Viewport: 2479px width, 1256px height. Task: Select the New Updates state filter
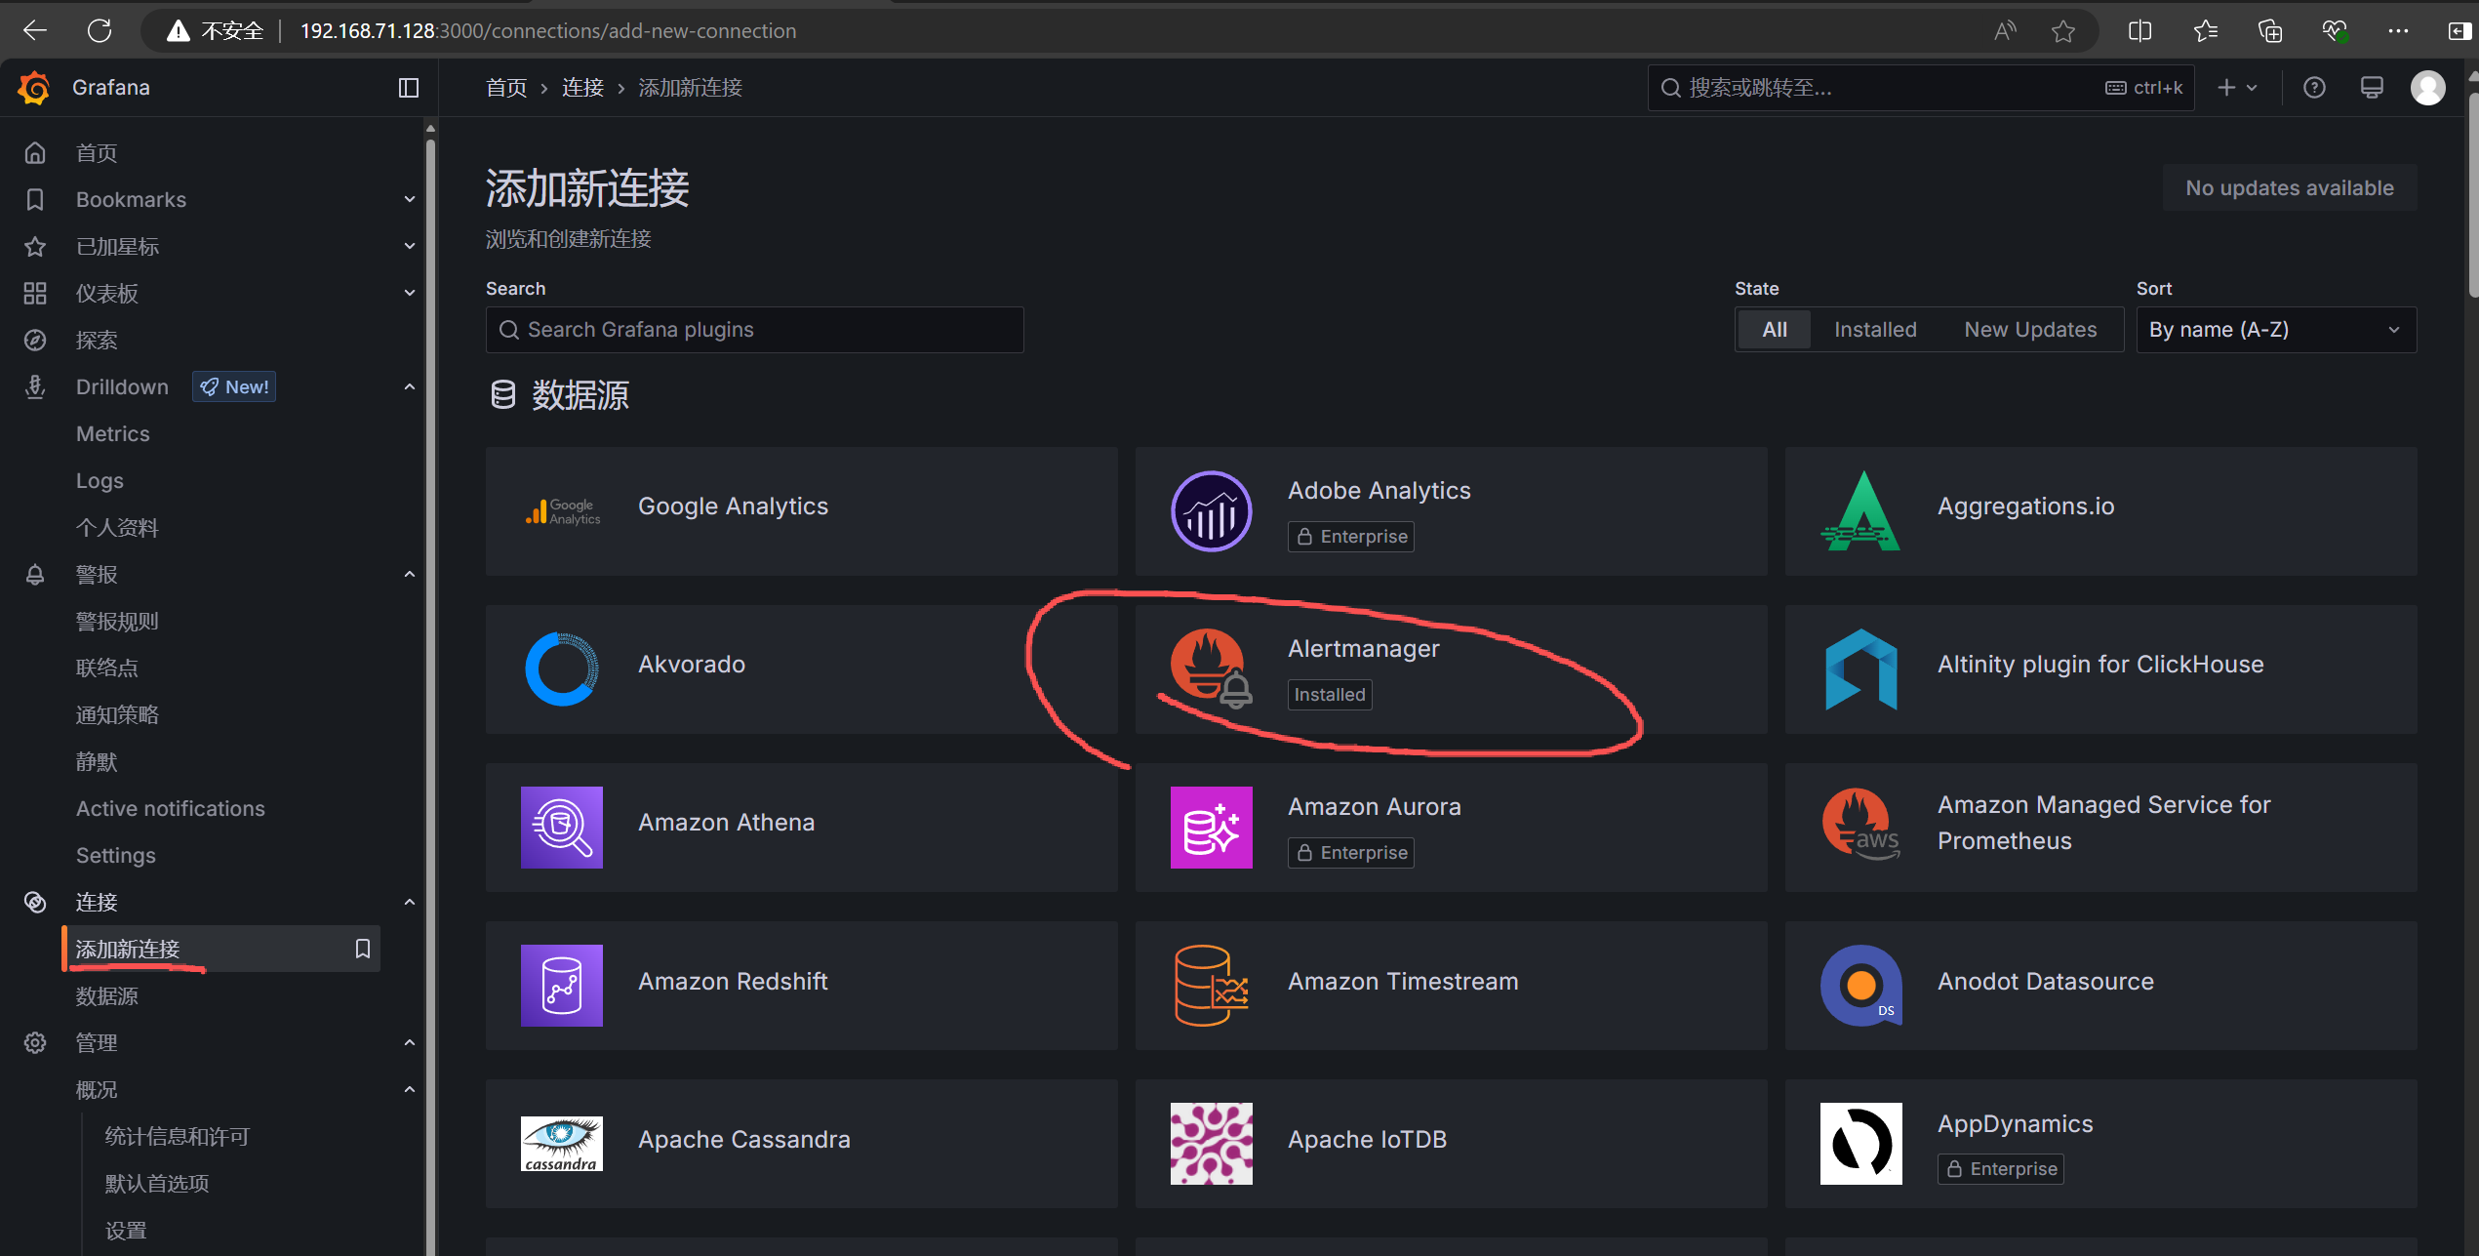[2030, 330]
